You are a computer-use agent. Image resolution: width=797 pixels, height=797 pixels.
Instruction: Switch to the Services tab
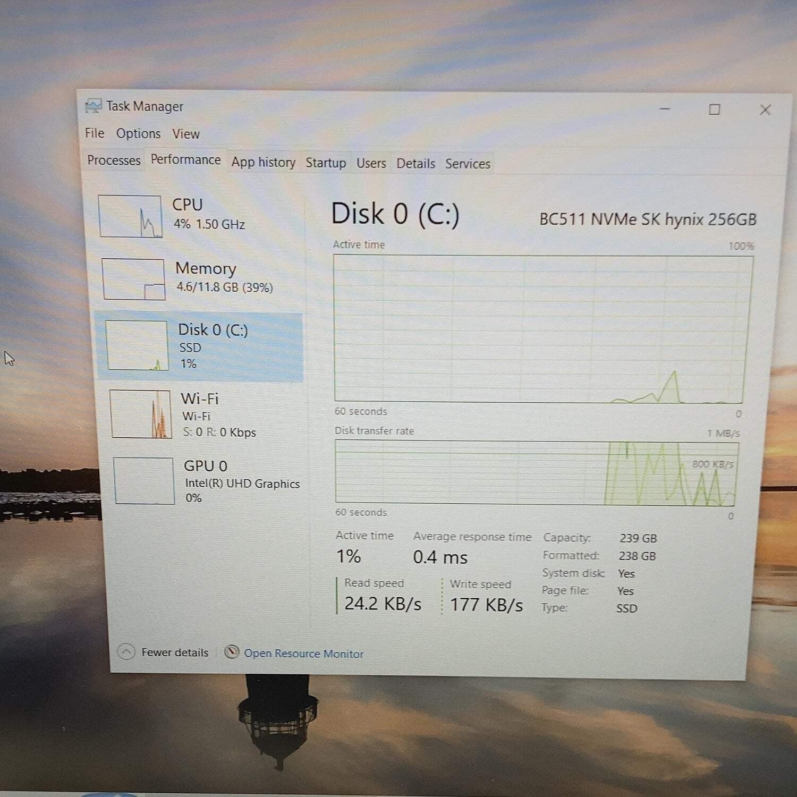pos(468,164)
